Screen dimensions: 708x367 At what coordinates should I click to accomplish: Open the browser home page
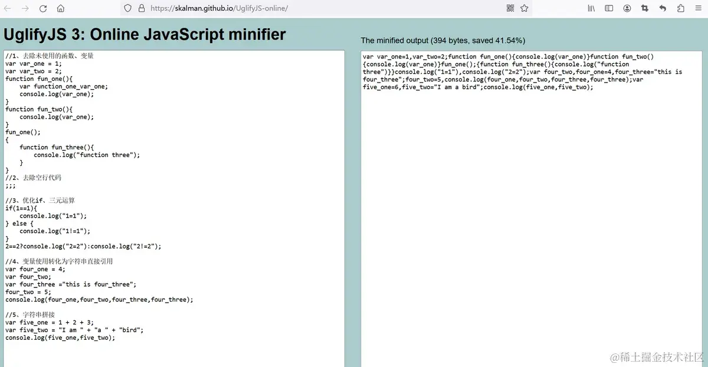pyautogui.click(x=61, y=8)
